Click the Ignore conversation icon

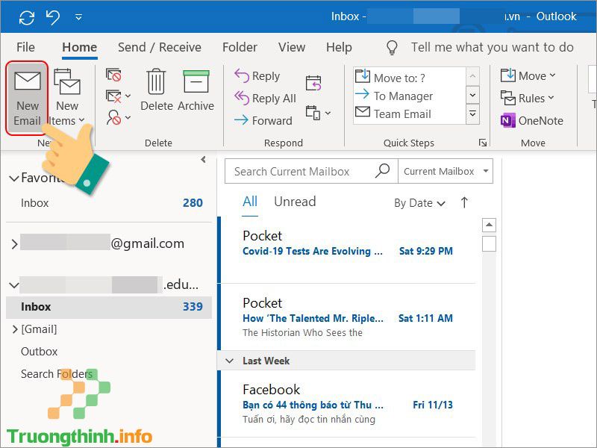coord(113,75)
